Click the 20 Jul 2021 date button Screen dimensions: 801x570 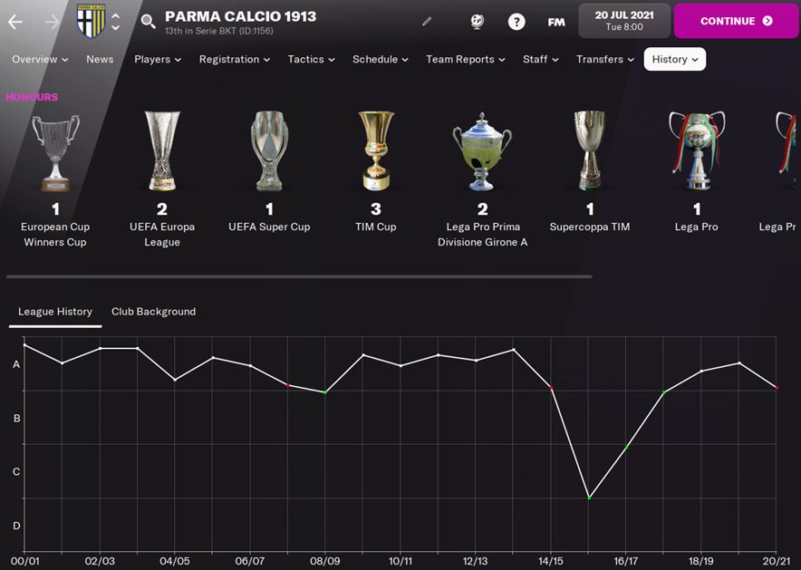pyautogui.click(x=624, y=21)
